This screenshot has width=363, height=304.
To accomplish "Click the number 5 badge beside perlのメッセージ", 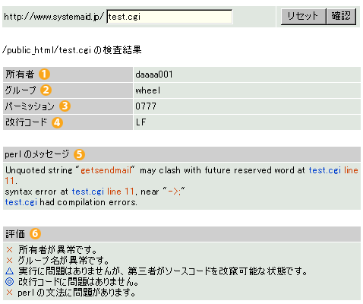I will tap(79, 154).
